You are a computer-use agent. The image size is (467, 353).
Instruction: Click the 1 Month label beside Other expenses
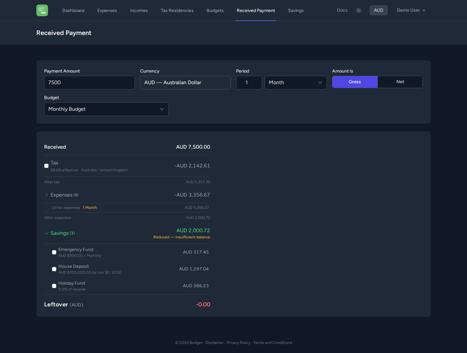click(x=90, y=208)
